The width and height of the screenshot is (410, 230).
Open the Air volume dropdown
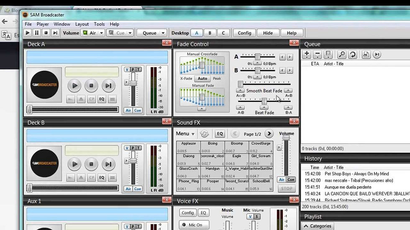tap(101, 33)
